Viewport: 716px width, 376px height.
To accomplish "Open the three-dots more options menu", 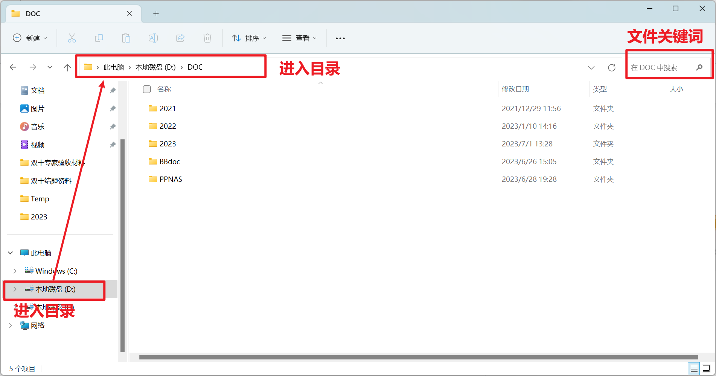I will pyautogui.click(x=340, y=38).
